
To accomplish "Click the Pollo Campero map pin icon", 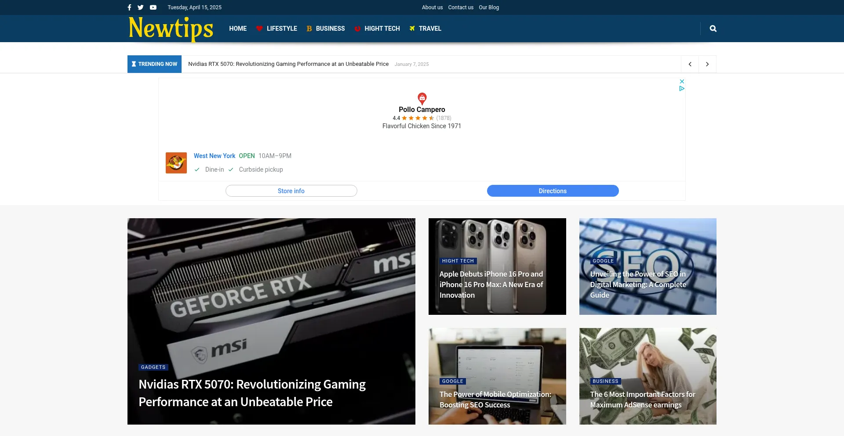I will [422, 98].
